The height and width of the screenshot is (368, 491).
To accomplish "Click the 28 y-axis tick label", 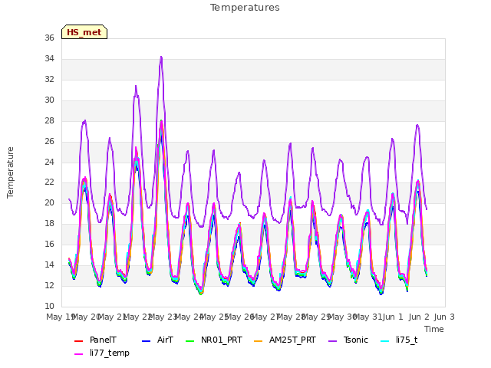I will [49, 120].
